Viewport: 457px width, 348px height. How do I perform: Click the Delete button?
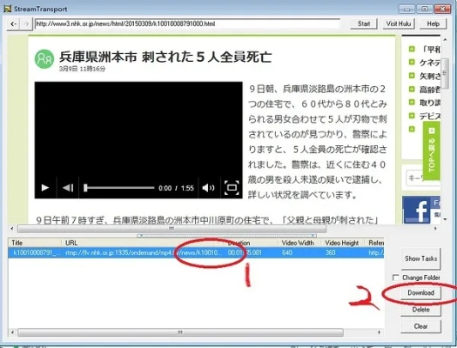click(420, 310)
